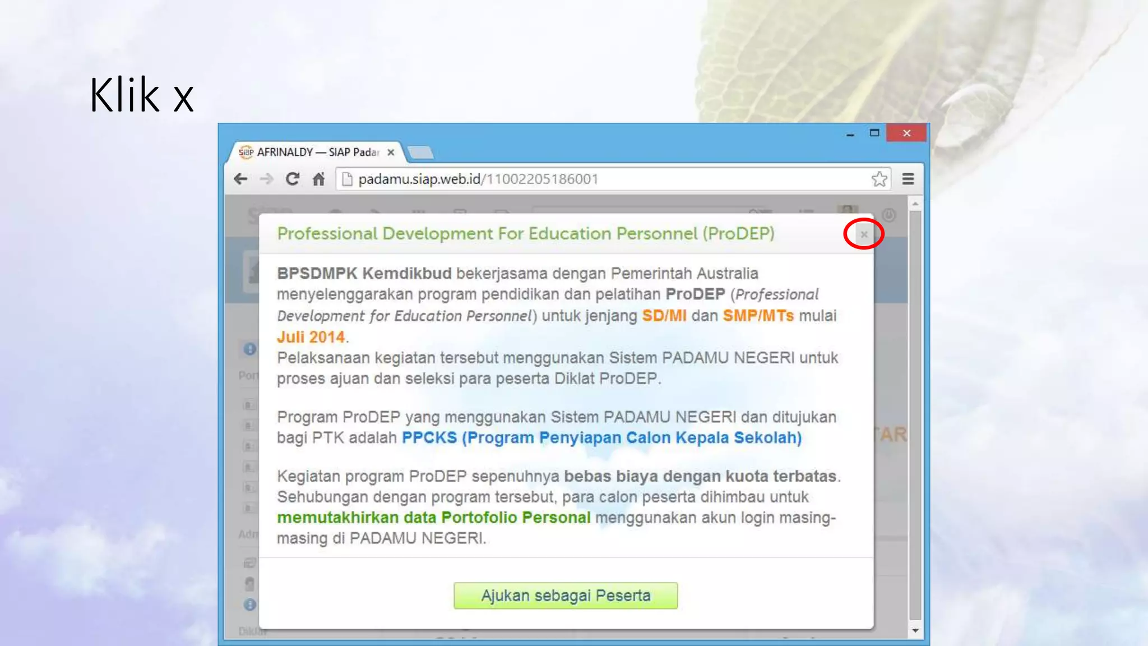Bookmark this page with the star

pos(879,179)
